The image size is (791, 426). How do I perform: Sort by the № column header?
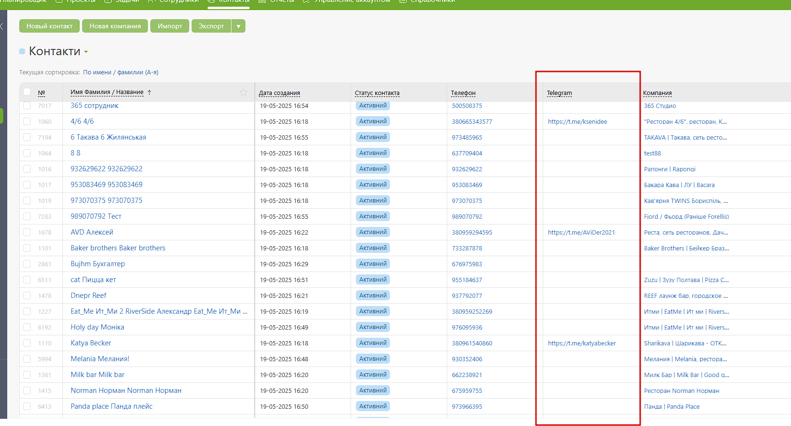42,93
